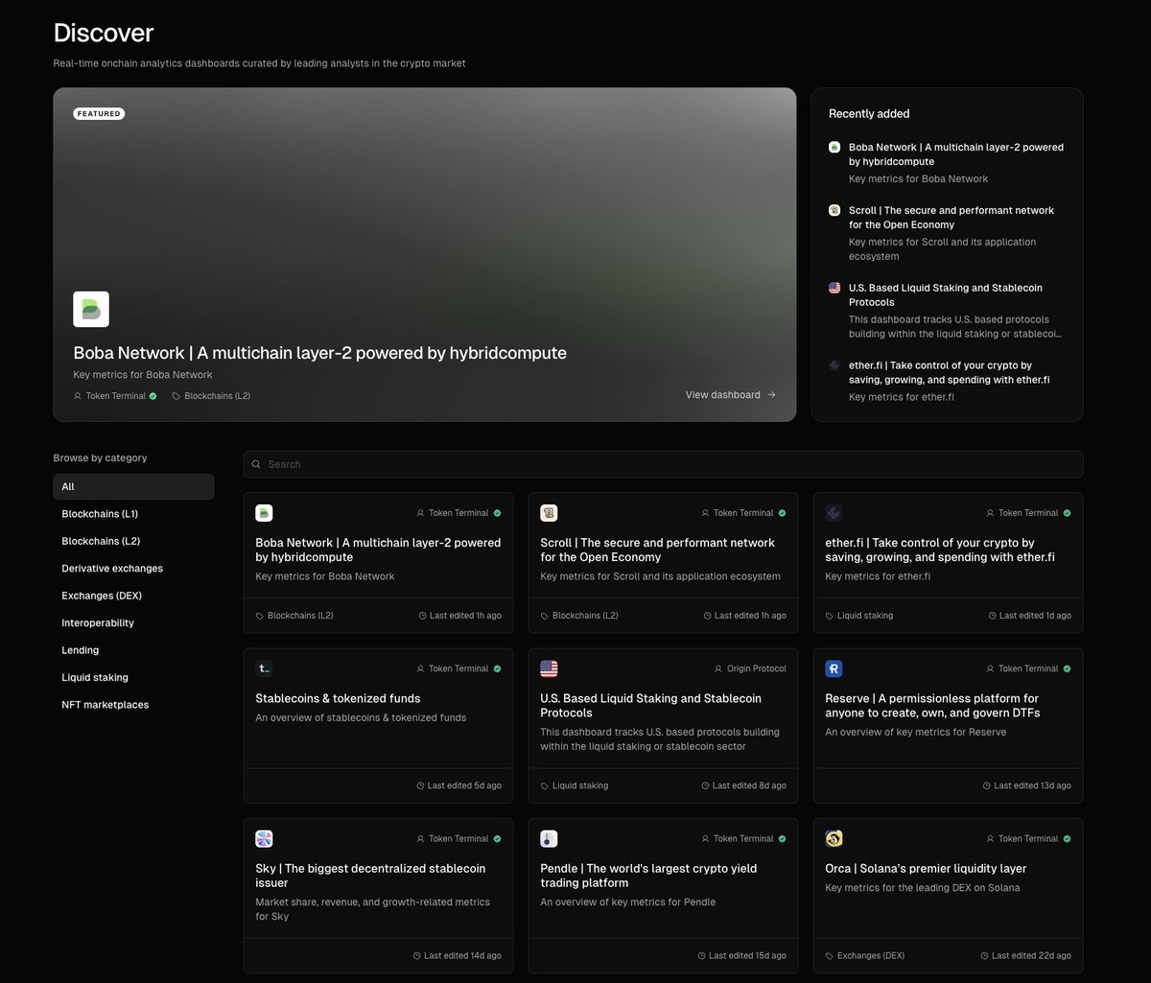Open the Stablecoins & tokenized funds card title
The width and height of the screenshot is (1151, 983).
point(338,698)
